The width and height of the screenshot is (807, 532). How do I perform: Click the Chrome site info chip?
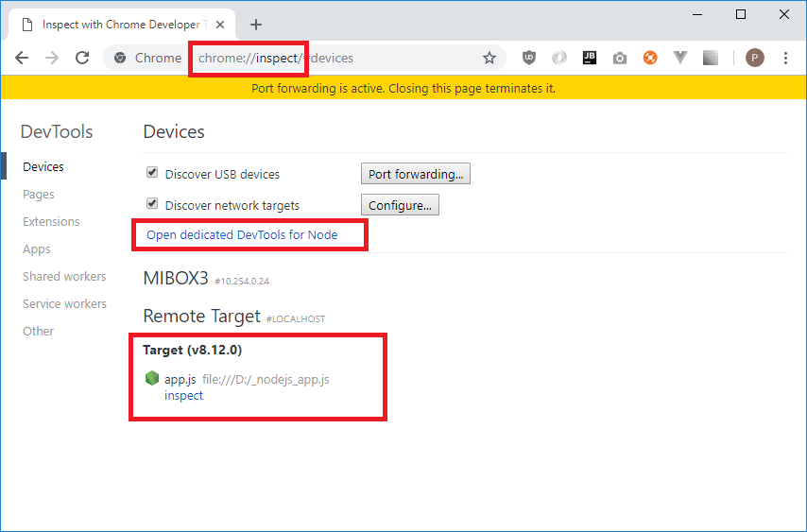coord(148,58)
